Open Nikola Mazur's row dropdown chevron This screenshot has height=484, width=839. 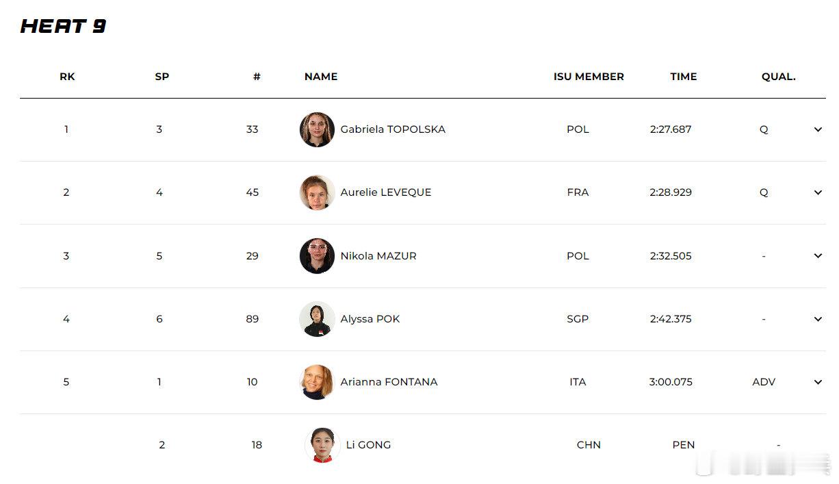tap(818, 256)
